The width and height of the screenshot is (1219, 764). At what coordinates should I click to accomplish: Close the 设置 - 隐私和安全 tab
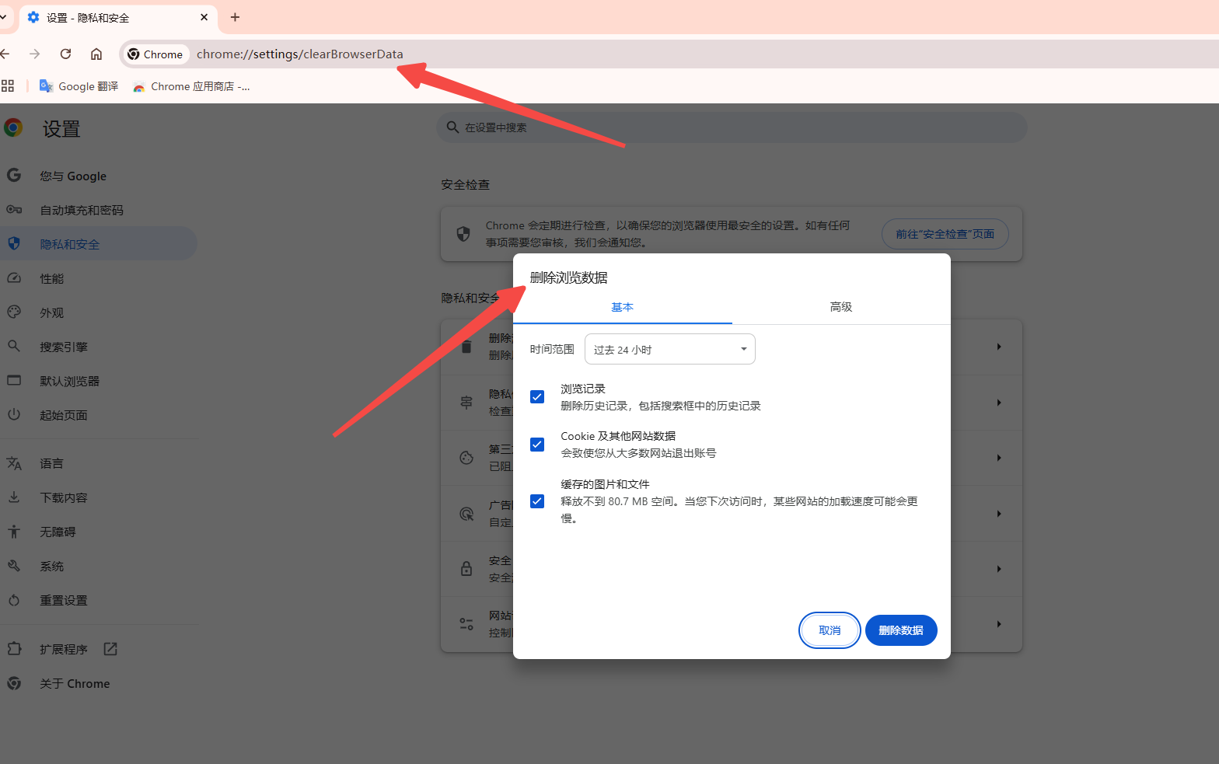tap(204, 17)
